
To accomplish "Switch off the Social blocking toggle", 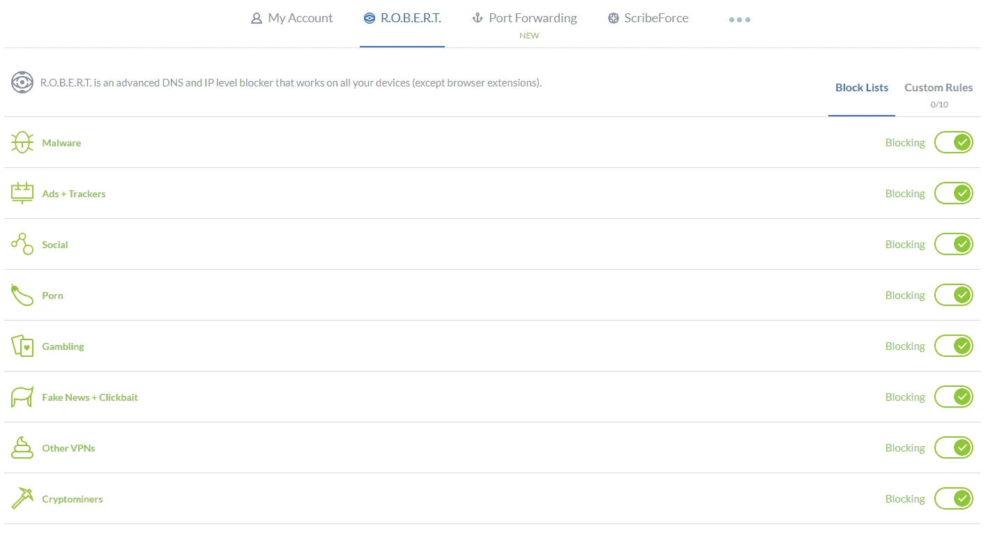I will [954, 244].
